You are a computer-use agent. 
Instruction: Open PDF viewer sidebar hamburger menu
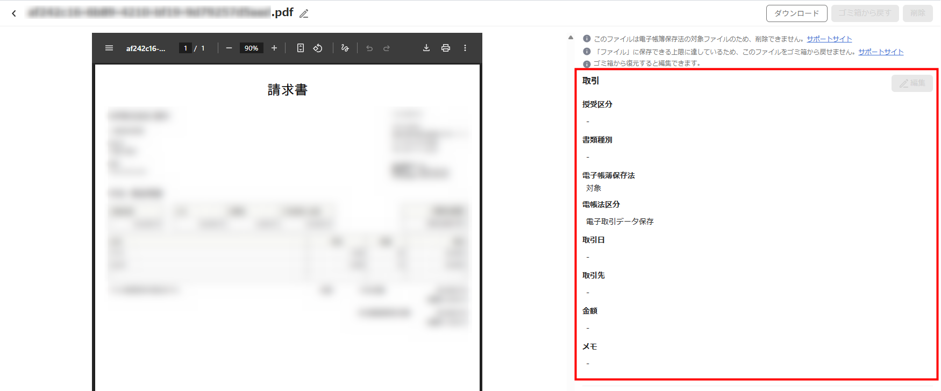click(x=109, y=48)
